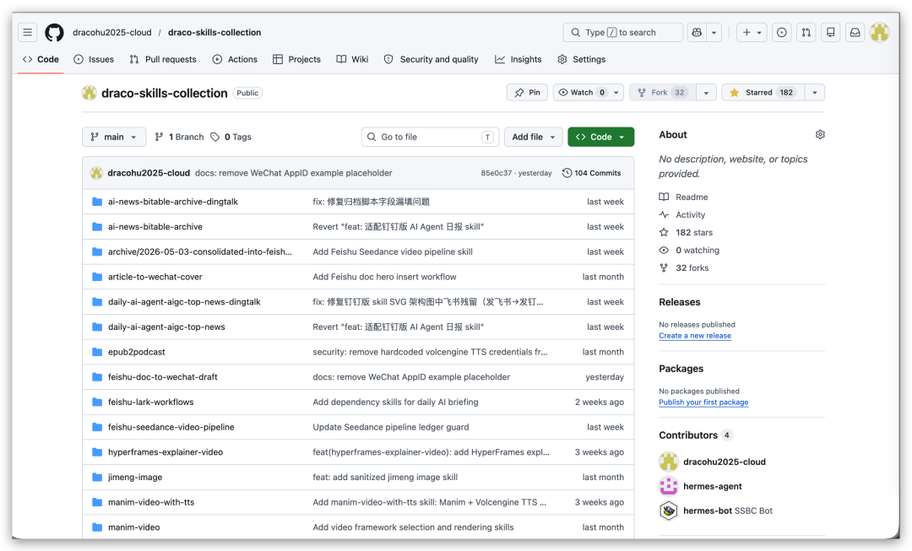
Task: Click the star icon next to 182 stars
Action: click(664, 233)
